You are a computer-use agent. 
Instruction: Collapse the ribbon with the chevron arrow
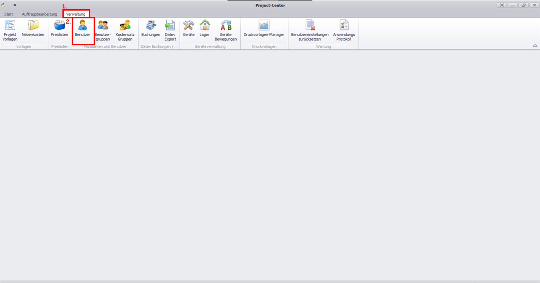(x=535, y=46)
